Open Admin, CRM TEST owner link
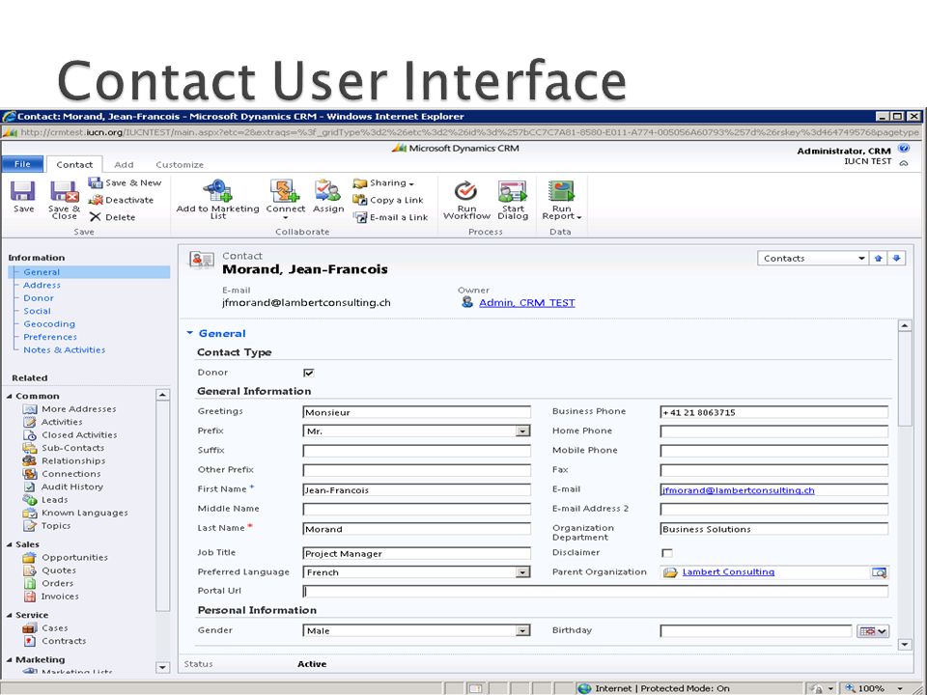927x695 pixels. pos(527,302)
